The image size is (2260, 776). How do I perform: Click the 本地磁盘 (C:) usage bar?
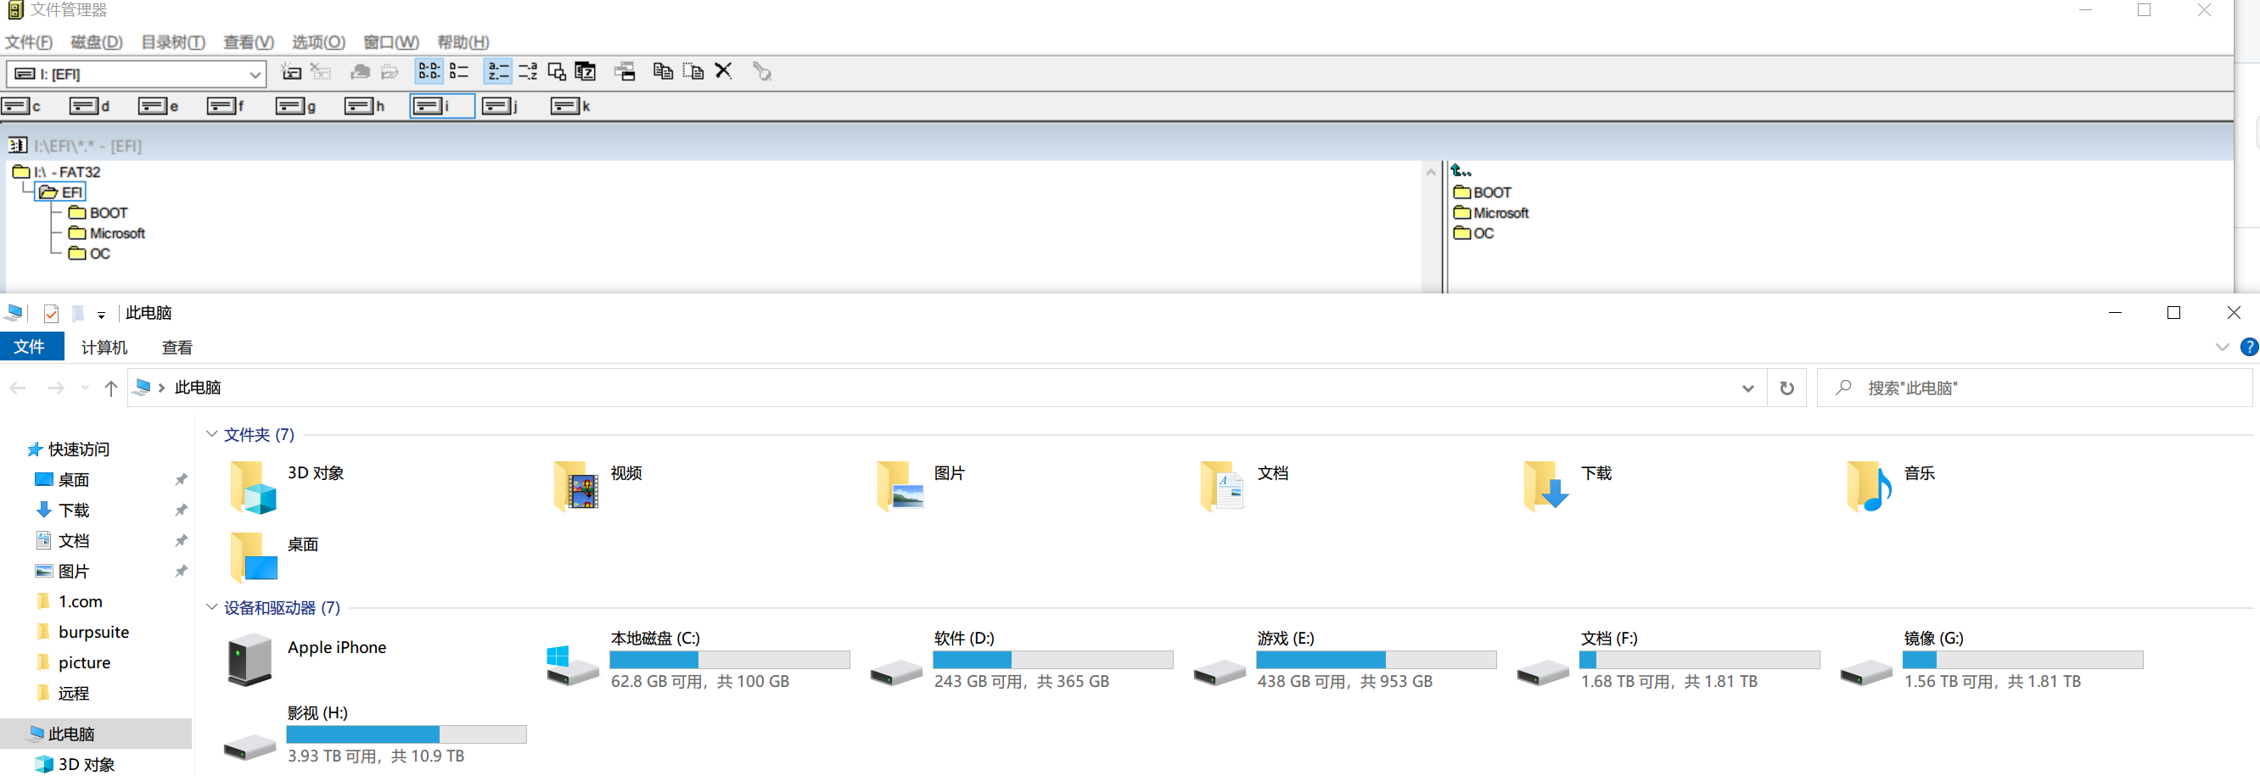[x=730, y=659]
